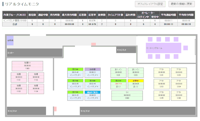Screen dimensions: 200x121
Task: Click the 処理SV supervisor seat 1000
Action: (x=27, y=66)
